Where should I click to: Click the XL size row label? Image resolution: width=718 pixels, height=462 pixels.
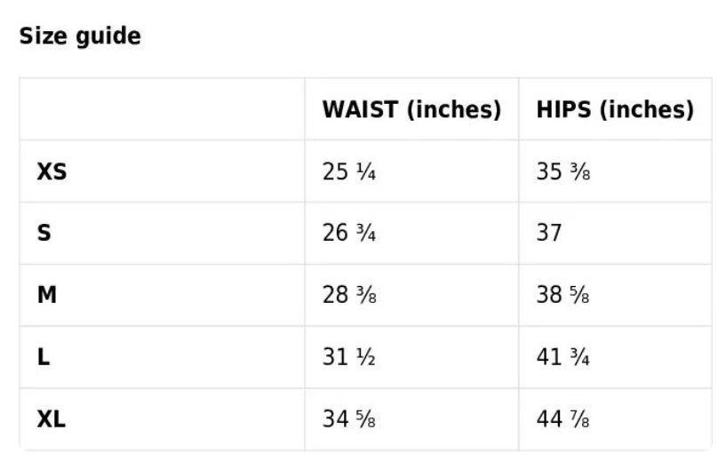(x=52, y=419)
